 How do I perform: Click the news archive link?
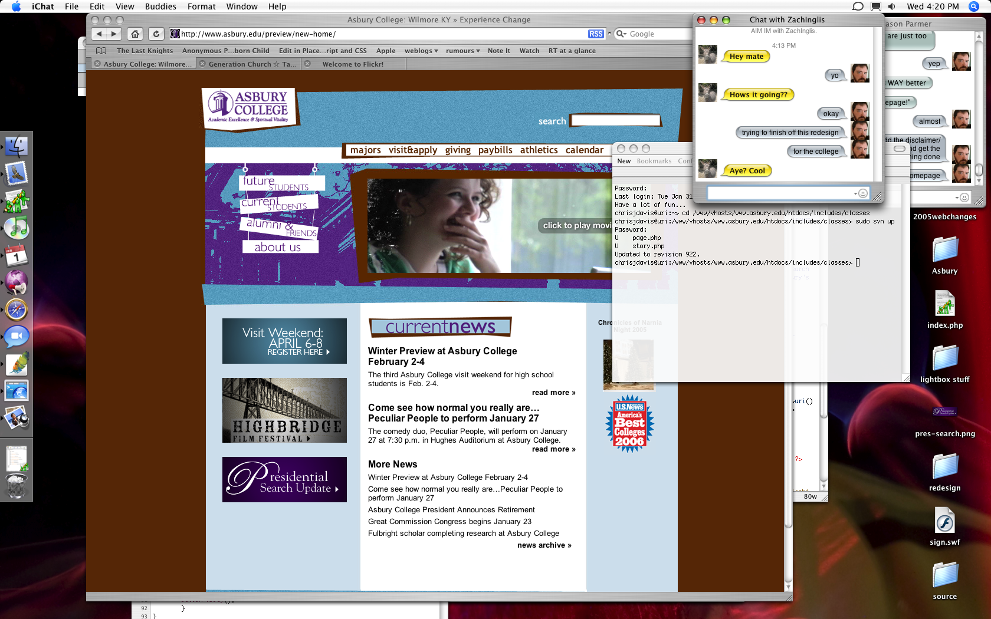(544, 545)
